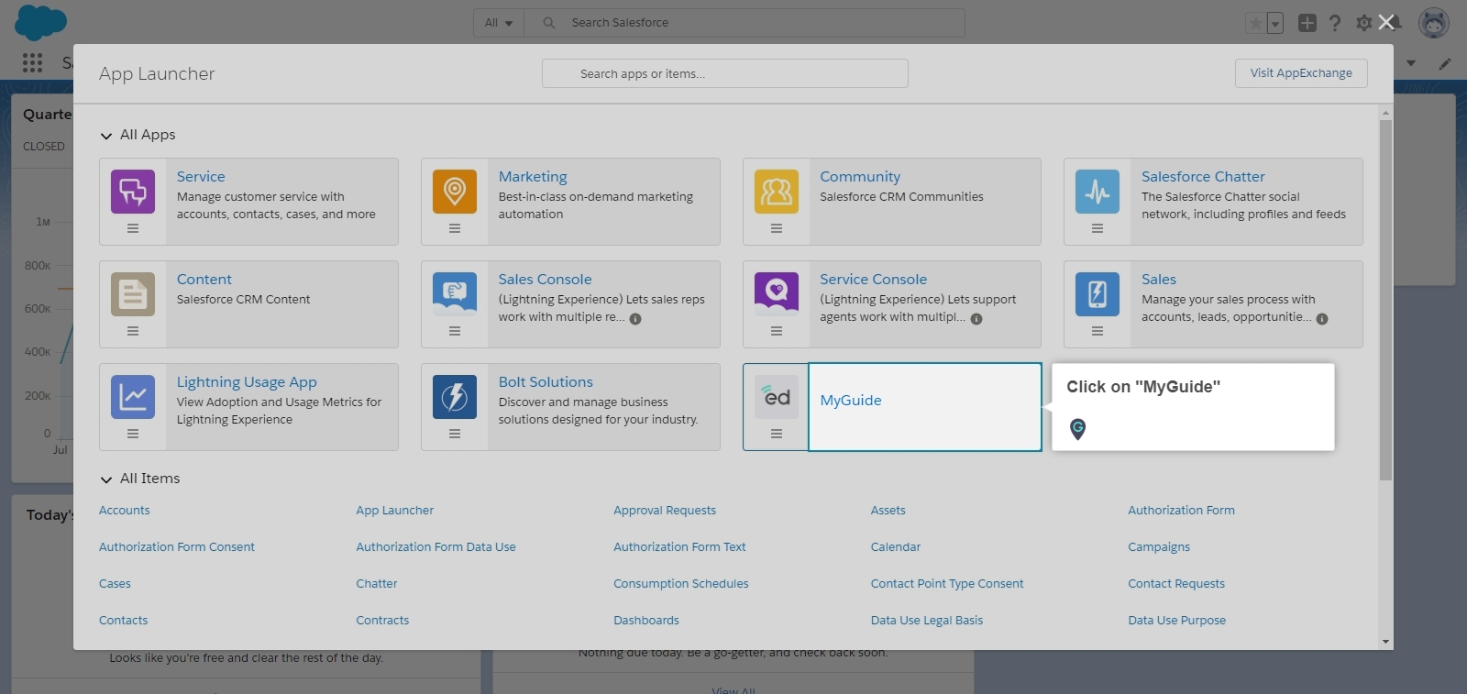Open Data Use Legal Basis link
Image resolution: width=1467 pixels, height=694 pixels.
click(x=927, y=621)
